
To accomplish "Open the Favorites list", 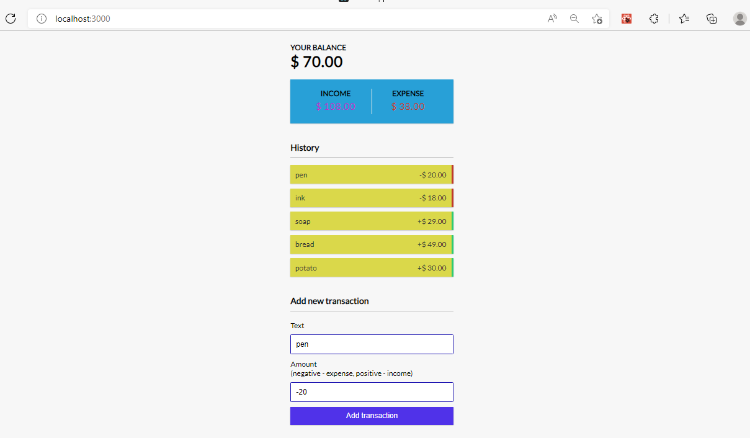I will coord(684,19).
